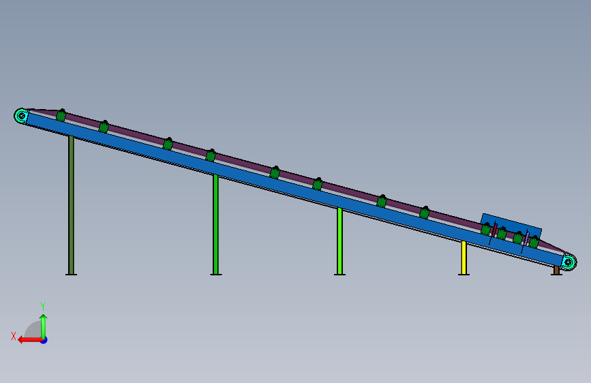The width and height of the screenshot is (591, 383).
Task: Pick the cyan tail pulley at the lower end
Action: coord(569,262)
